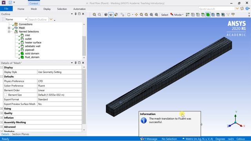Select the outlet named selection
This screenshot has width=251, height=141.
coord(28,39)
